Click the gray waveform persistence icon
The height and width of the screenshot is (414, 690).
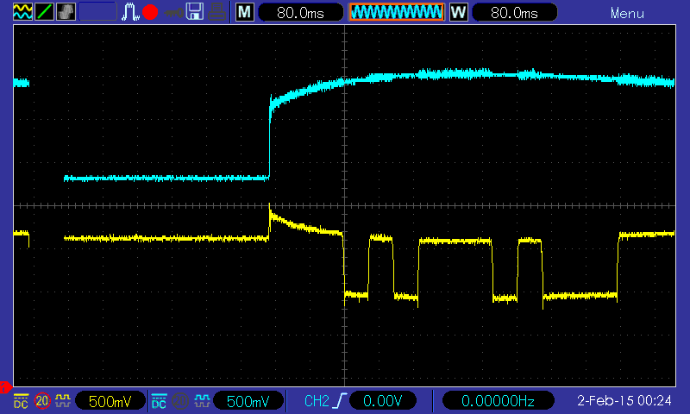coord(66,12)
